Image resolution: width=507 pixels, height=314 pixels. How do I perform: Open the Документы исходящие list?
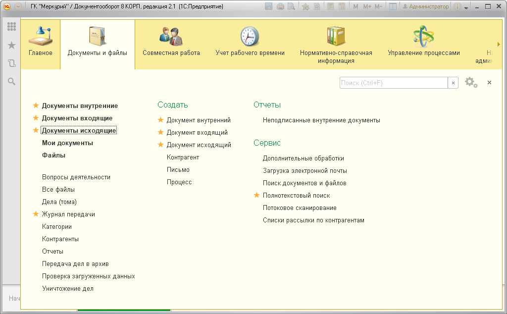[x=79, y=130]
